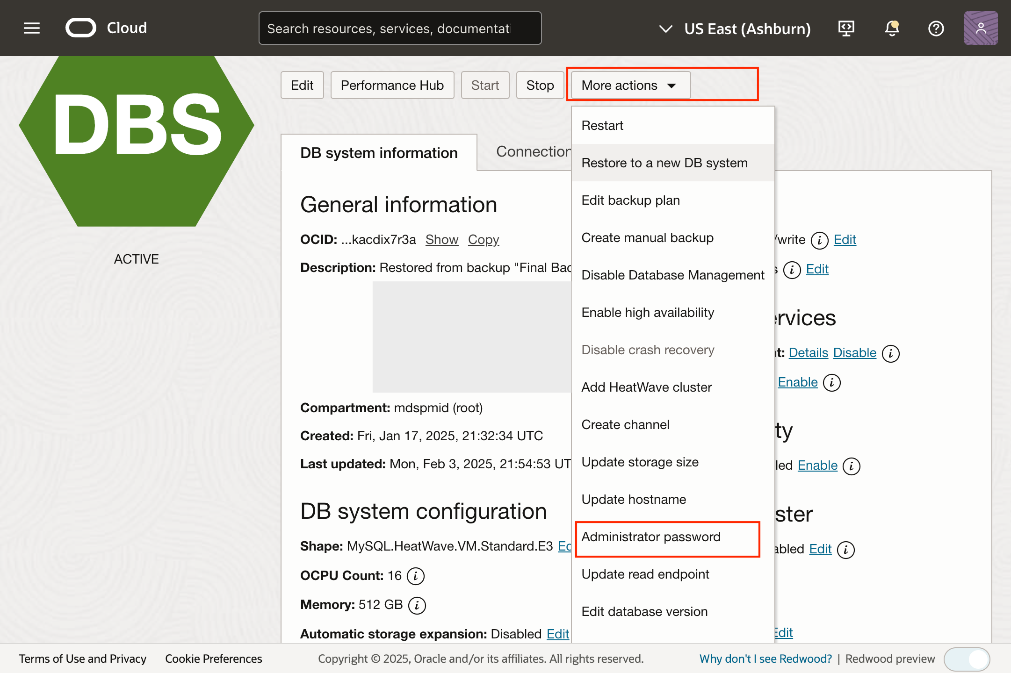
Task: Select Restart from the actions menu
Action: 602,125
